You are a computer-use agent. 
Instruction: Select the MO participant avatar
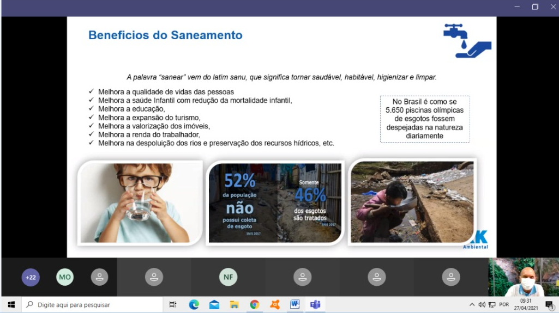click(65, 277)
